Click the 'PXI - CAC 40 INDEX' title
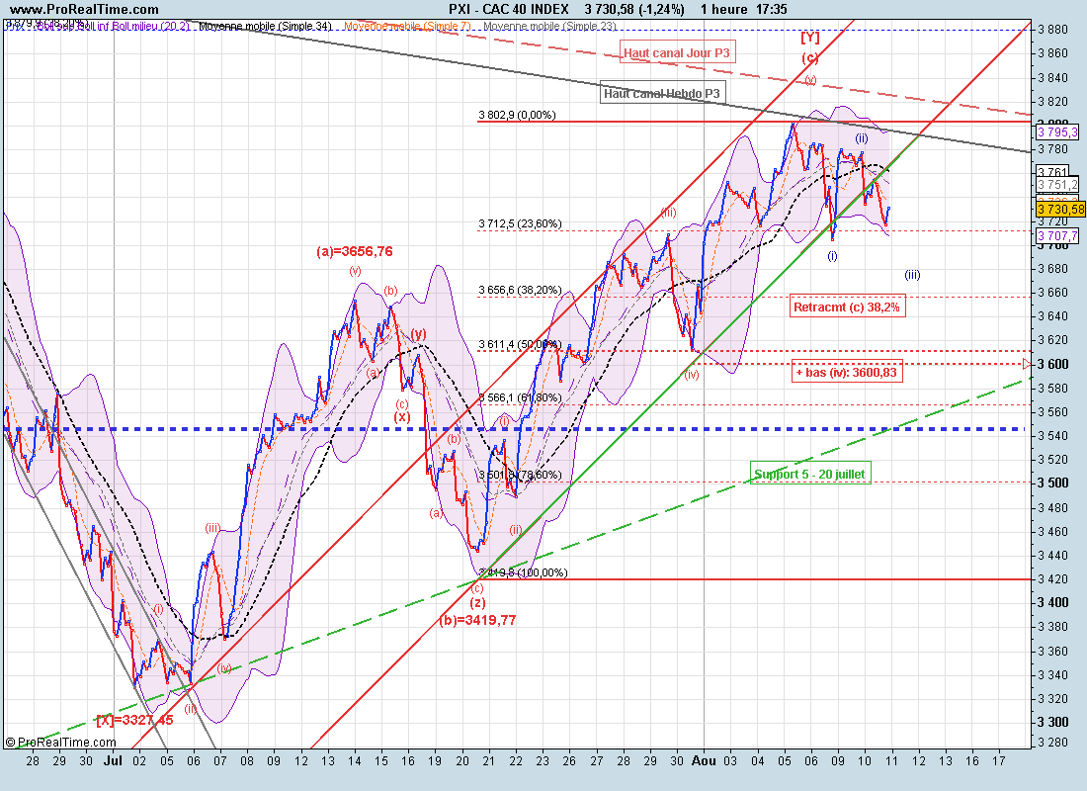1087x791 pixels. point(508,9)
